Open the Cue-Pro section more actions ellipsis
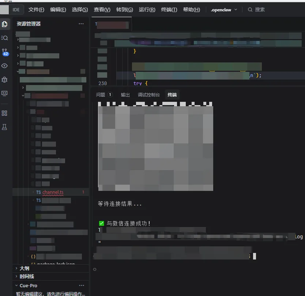The width and height of the screenshot is (305, 296). coord(82,285)
